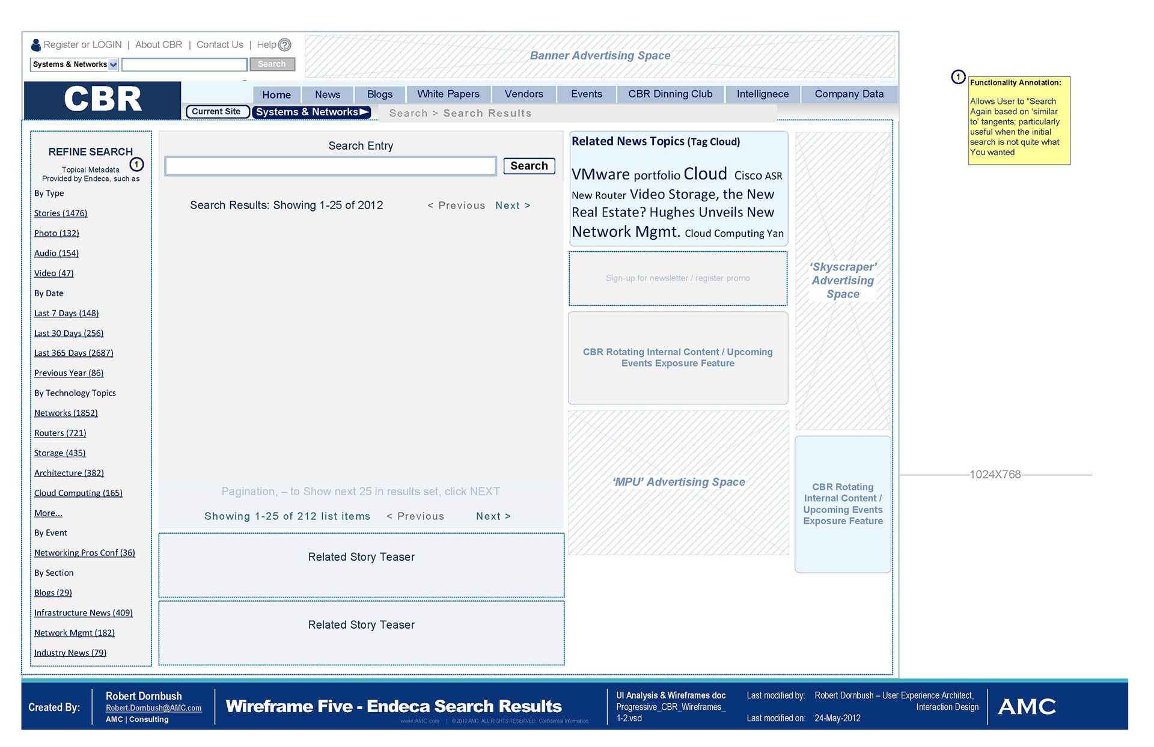Click the numbered annotation circle beside yellow note

pyautogui.click(x=958, y=77)
